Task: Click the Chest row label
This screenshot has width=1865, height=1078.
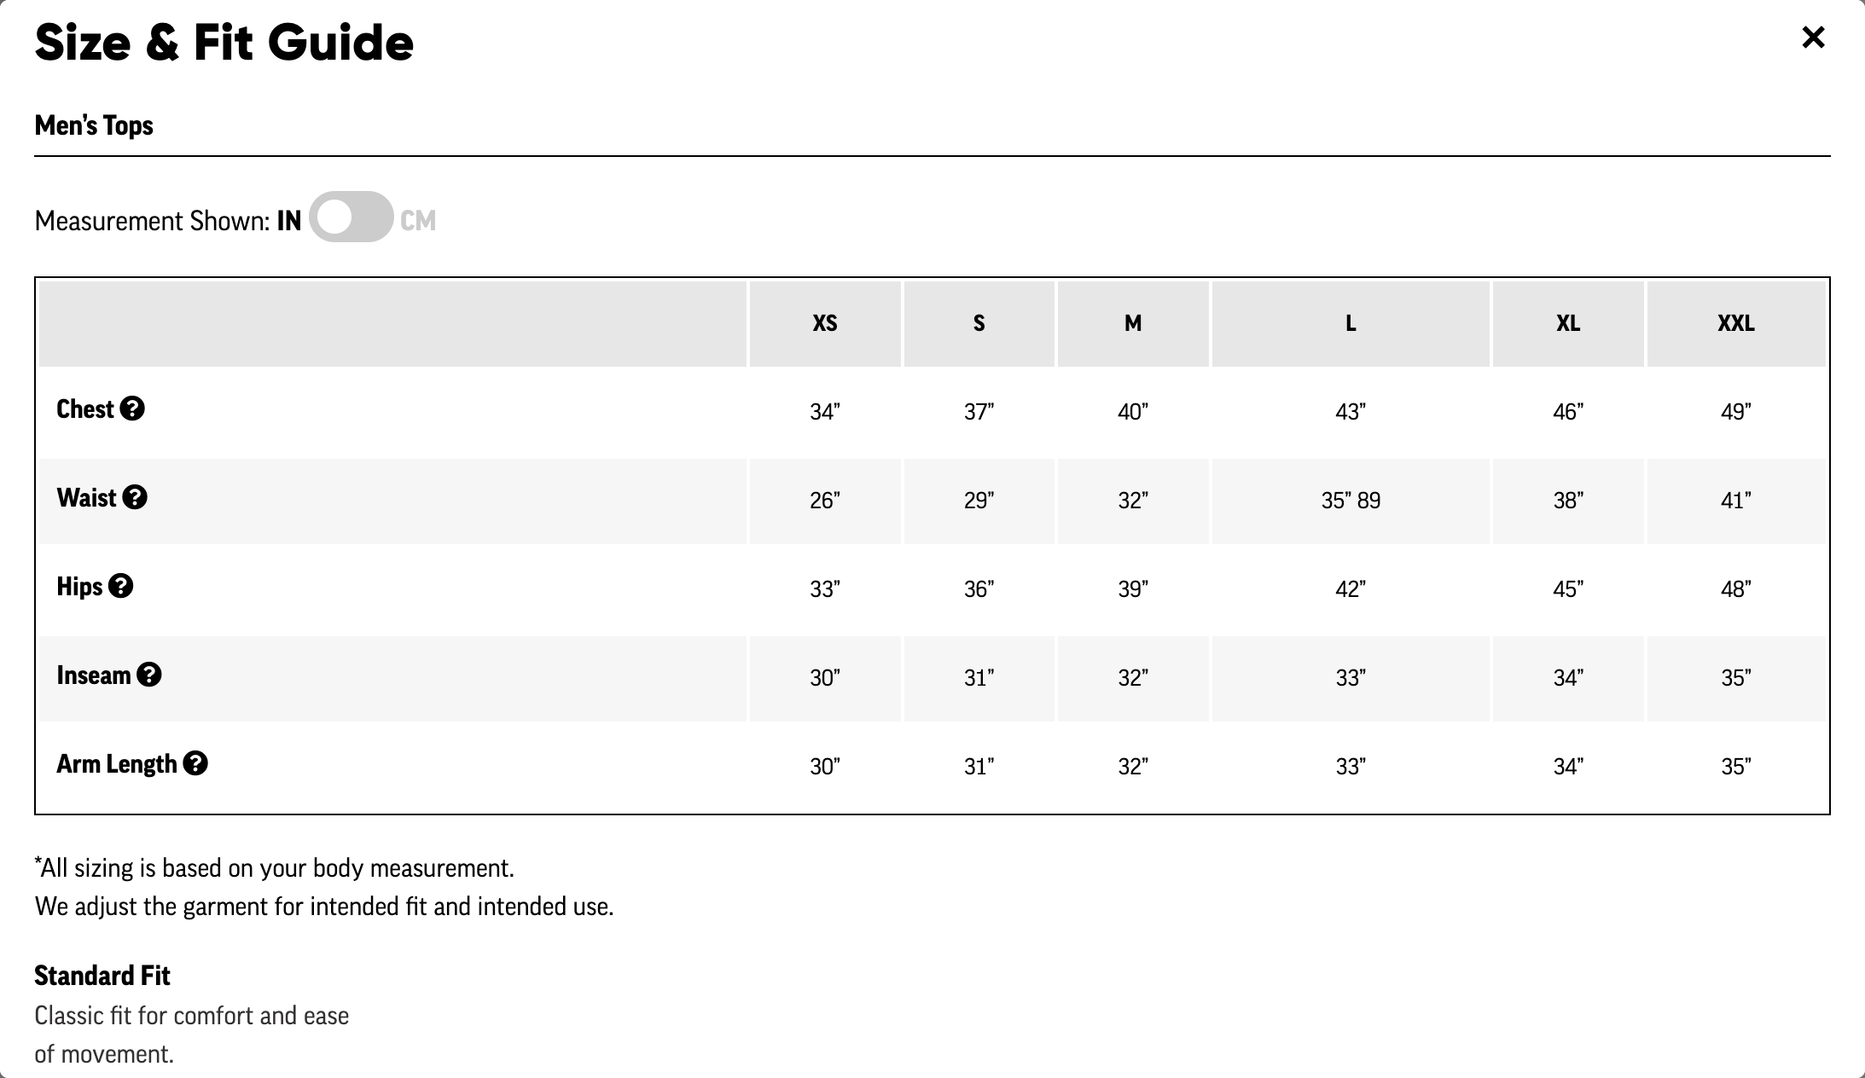Action: (84, 409)
